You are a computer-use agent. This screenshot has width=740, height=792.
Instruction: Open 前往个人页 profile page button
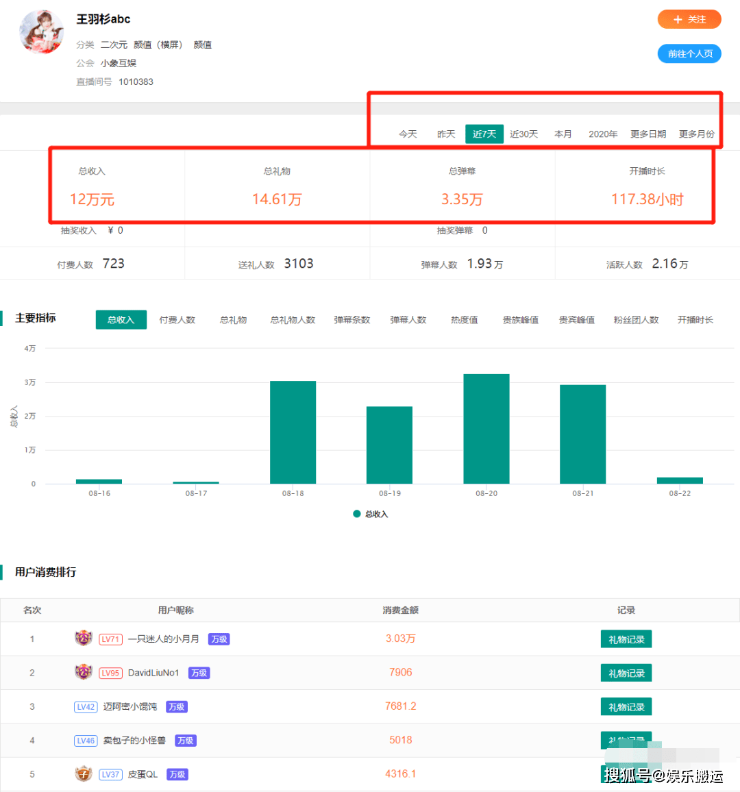pyautogui.click(x=689, y=53)
